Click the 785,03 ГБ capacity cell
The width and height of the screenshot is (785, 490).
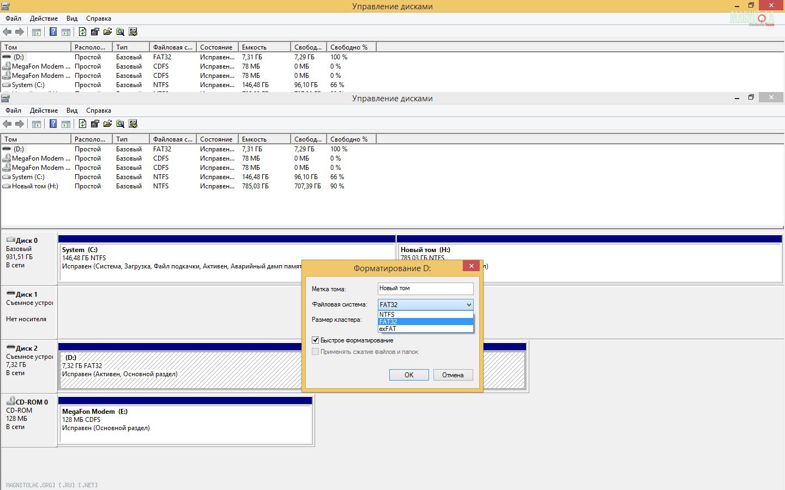[x=255, y=186]
